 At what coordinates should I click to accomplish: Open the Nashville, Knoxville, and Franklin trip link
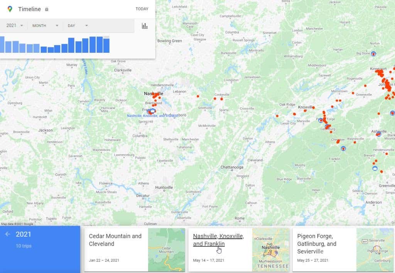[218, 240]
